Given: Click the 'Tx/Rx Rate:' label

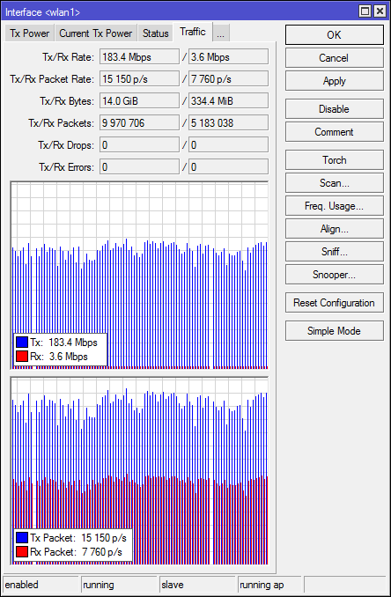Looking at the screenshot, I should pos(68,57).
